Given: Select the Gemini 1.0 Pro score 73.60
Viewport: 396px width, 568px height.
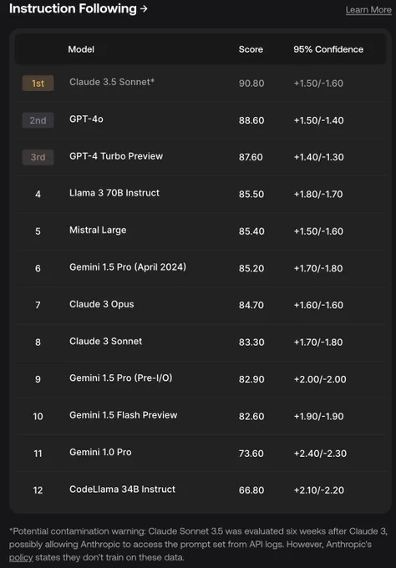Looking at the screenshot, I should click(251, 454).
